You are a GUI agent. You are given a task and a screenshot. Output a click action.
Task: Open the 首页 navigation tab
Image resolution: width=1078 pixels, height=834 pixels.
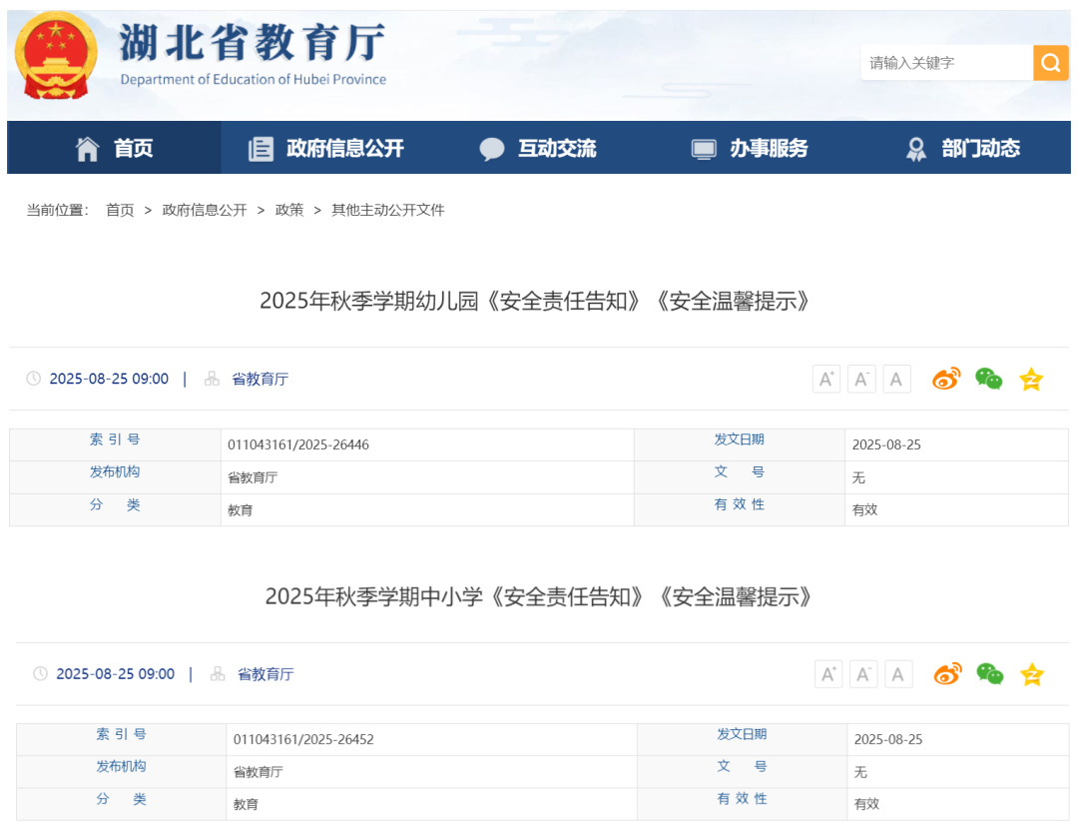pos(115,149)
